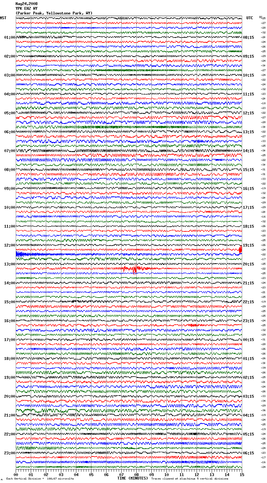Click the 22:15 UTC time label
The height and width of the screenshot is (483, 267).
pos(248,302)
